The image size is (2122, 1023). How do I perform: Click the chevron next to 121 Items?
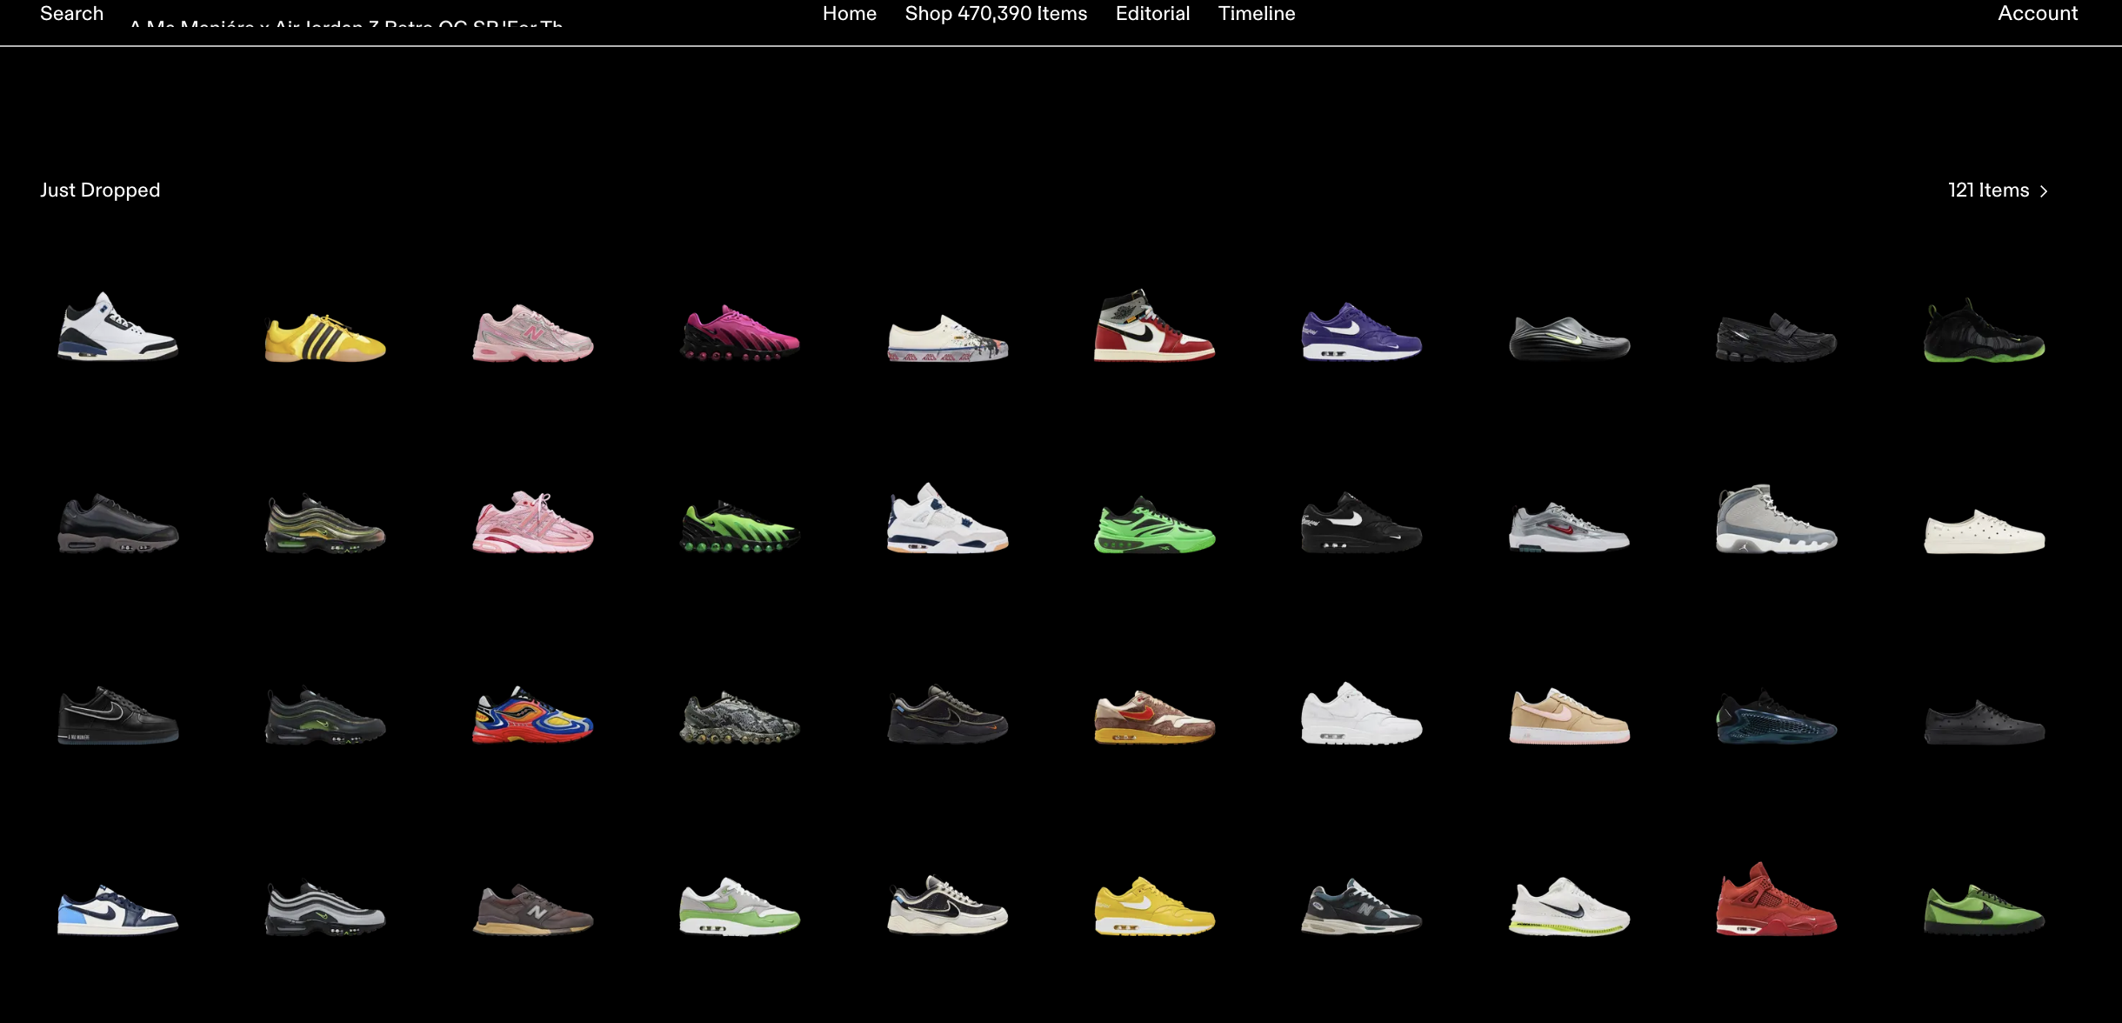pyautogui.click(x=2042, y=191)
